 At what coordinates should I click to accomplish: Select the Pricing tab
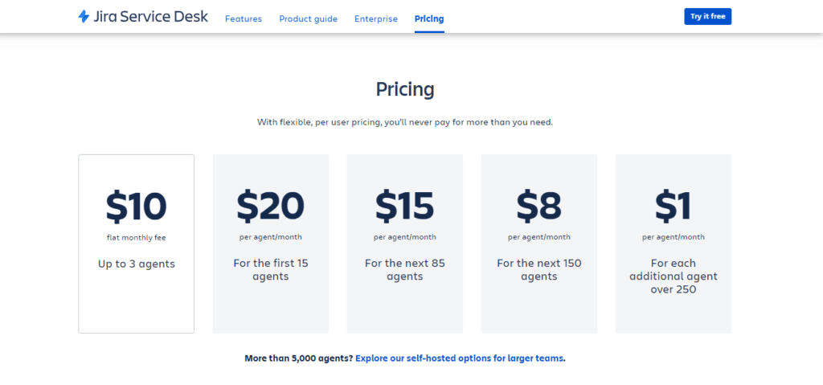pyautogui.click(x=429, y=19)
